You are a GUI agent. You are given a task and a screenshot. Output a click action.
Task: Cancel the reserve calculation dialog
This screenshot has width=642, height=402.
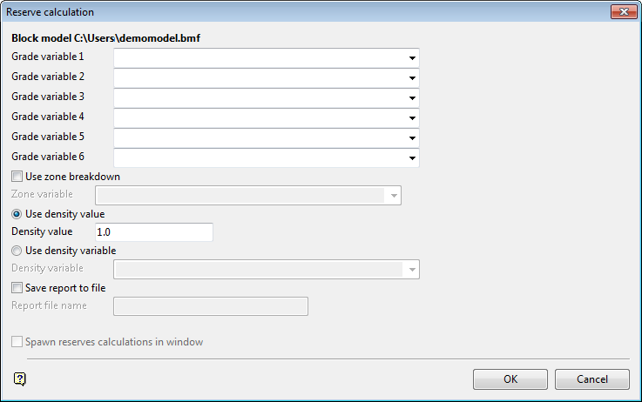[592, 379]
